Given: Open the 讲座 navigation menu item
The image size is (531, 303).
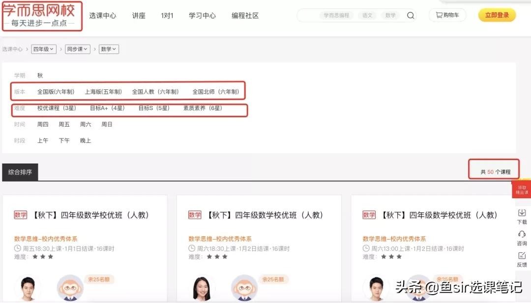Looking at the screenshot, I should click(139, 16).
